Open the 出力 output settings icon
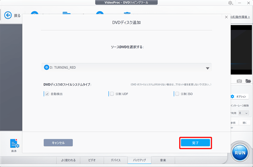 [x=14, y=143]
